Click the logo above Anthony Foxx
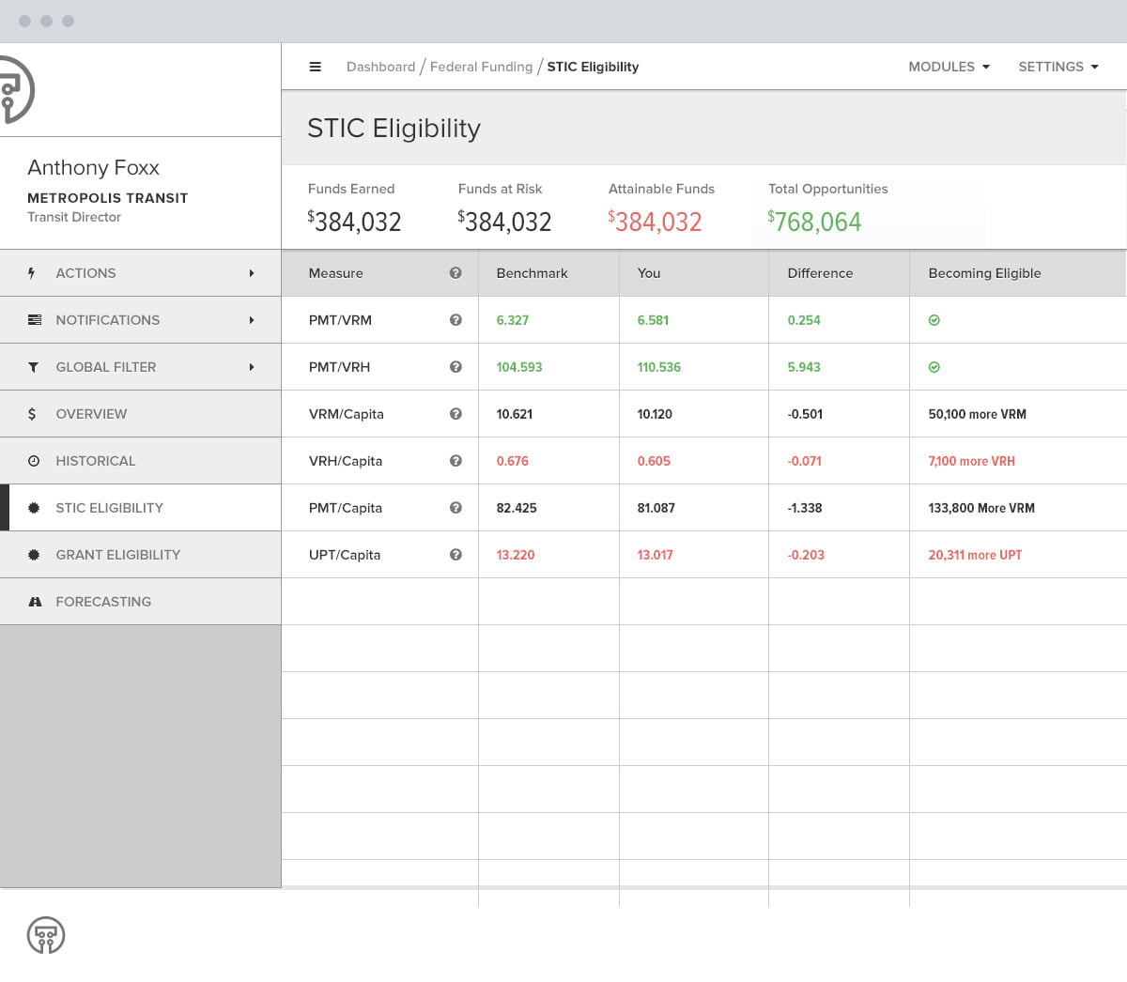Image resolution: width=1127 pixels, height=982 pixels. click(x=17, y=90)
